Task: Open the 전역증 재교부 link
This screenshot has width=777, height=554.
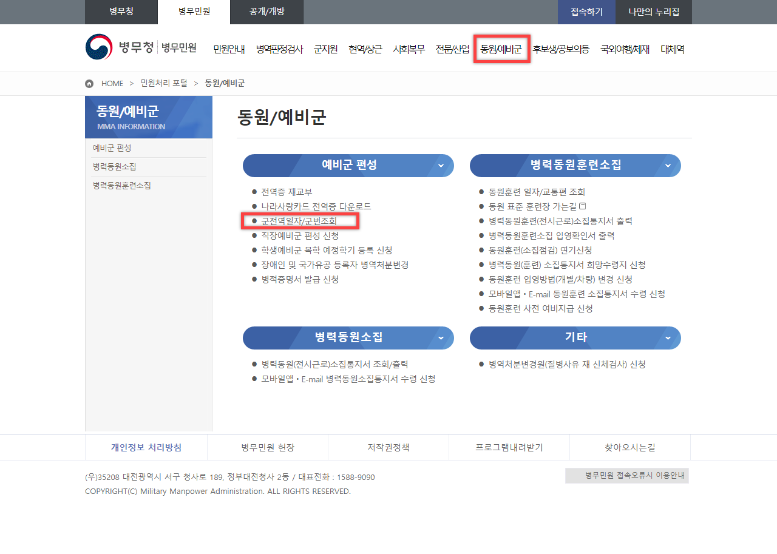Action: (287, 192)
